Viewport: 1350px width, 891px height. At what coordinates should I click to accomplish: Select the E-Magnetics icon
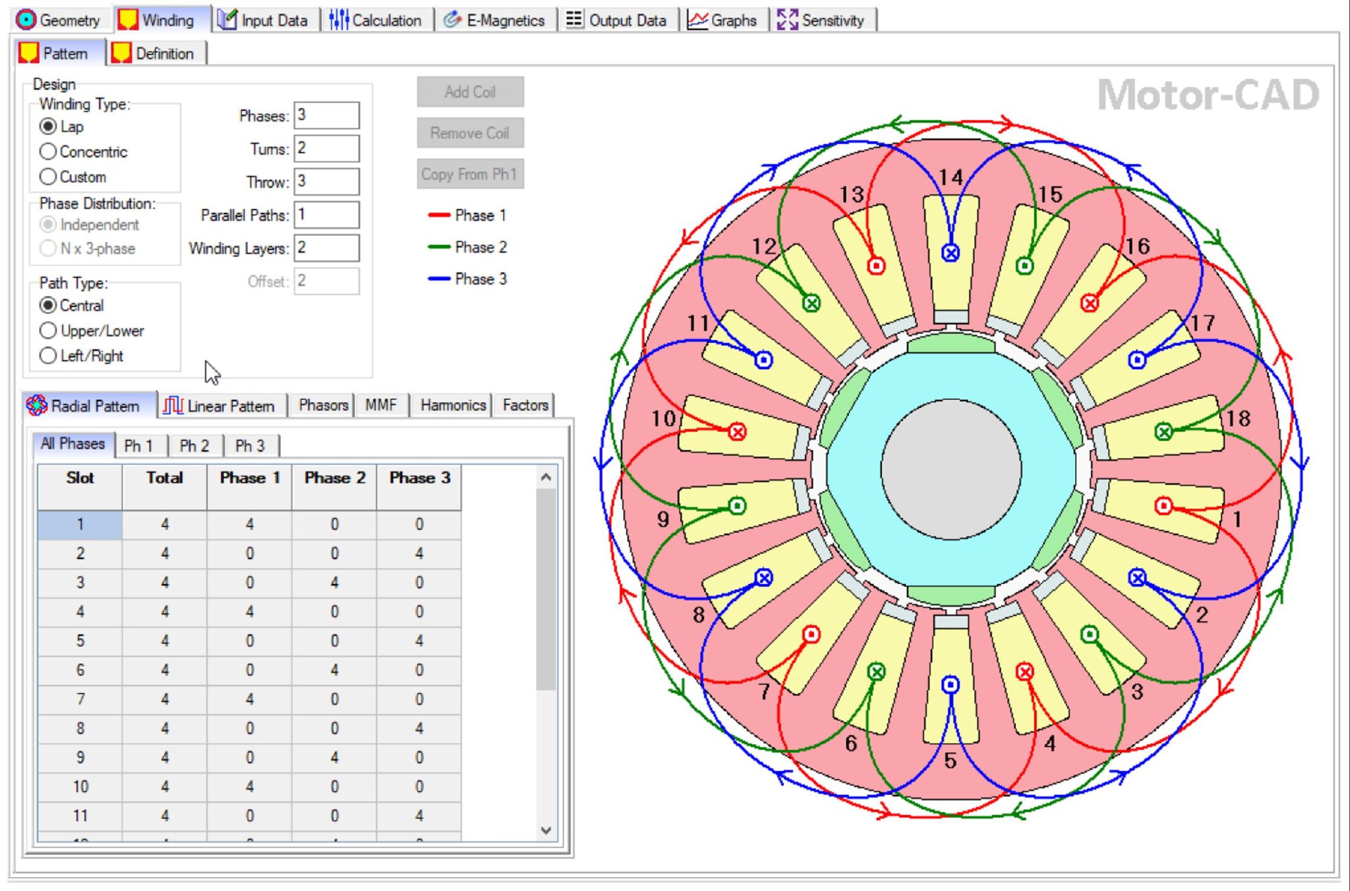point(454,20)
